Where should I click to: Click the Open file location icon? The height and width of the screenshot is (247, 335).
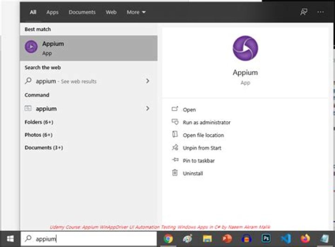pyautogui.click(x=175, y=134)
